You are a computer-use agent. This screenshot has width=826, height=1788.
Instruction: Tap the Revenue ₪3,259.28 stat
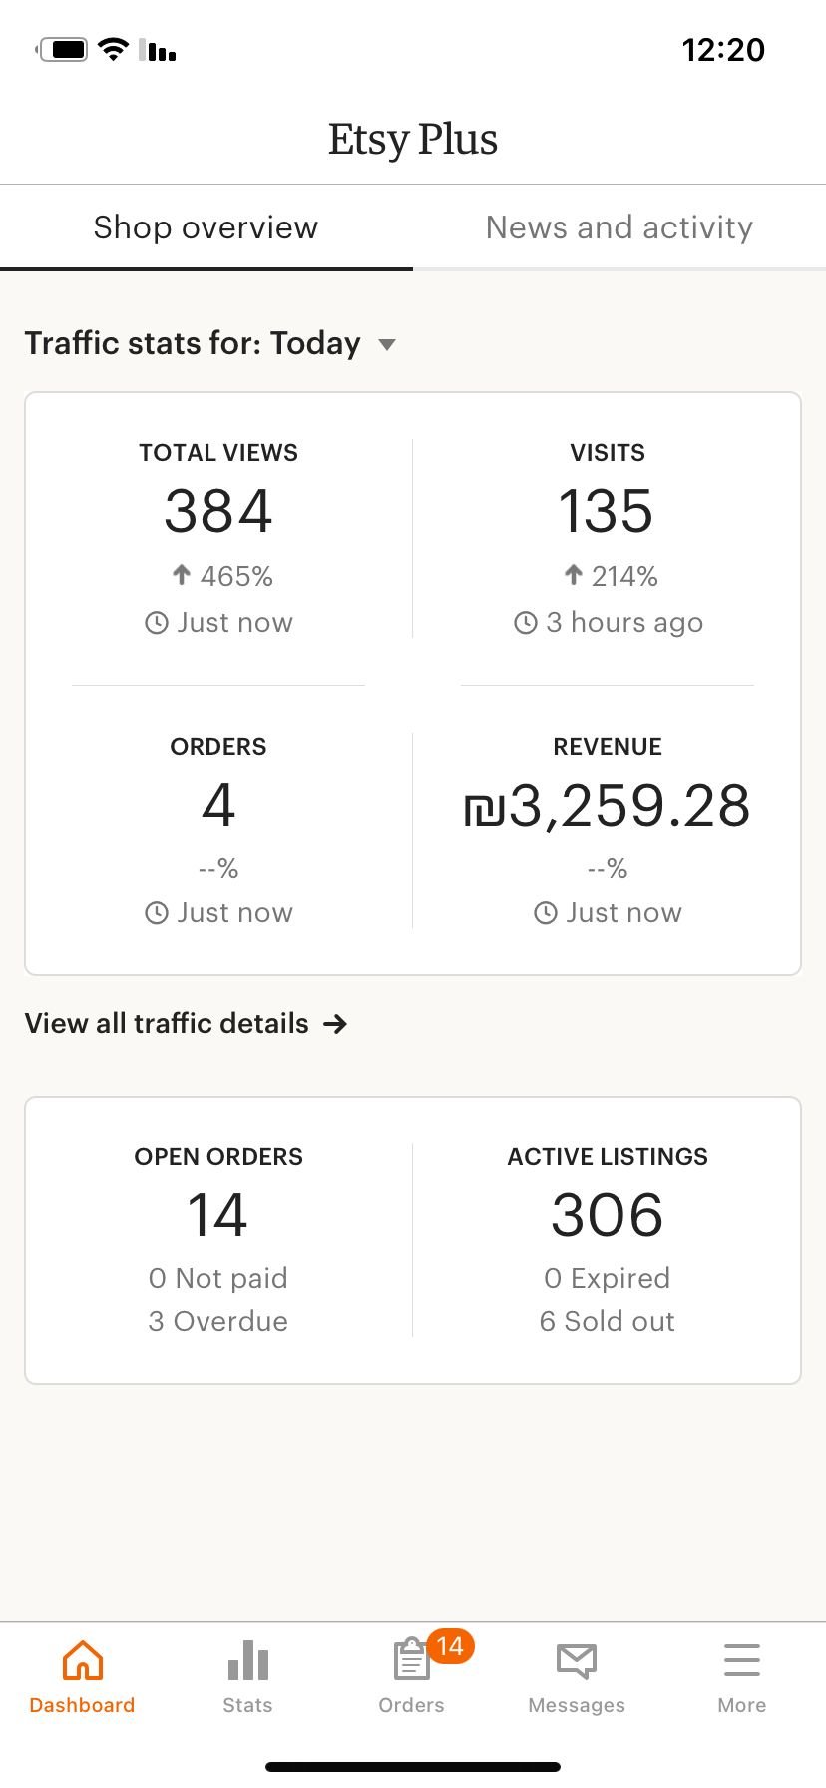point(607,806)
